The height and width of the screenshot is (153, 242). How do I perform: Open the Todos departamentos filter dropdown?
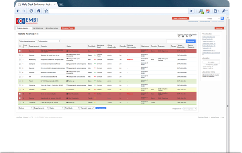(x=27, y=41)
